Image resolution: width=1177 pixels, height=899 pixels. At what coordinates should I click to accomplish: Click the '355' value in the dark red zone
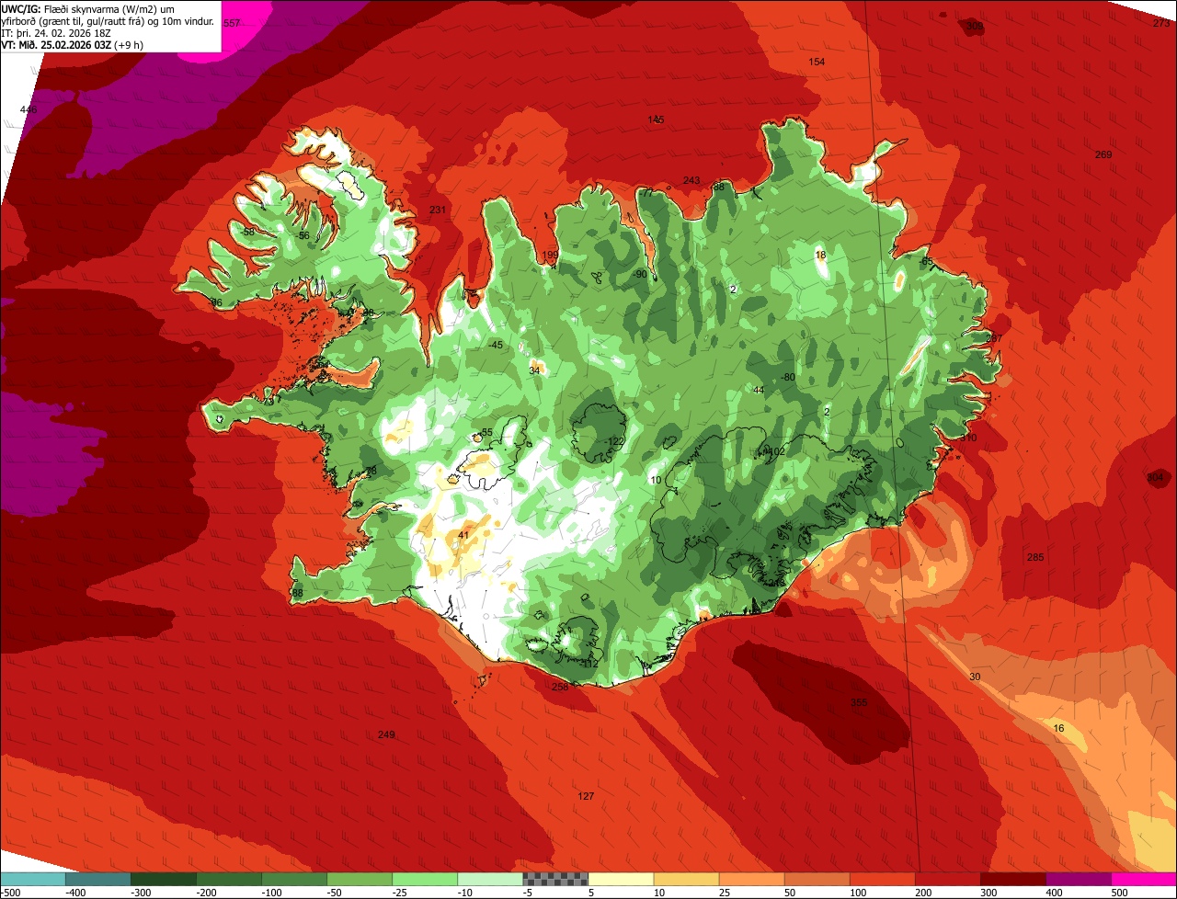point(859,702)
